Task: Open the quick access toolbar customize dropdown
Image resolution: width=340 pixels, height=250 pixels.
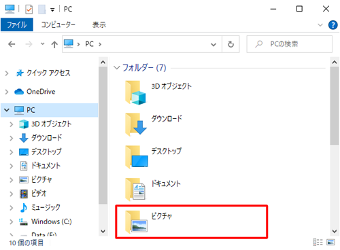Action: (x=52, y=10)
